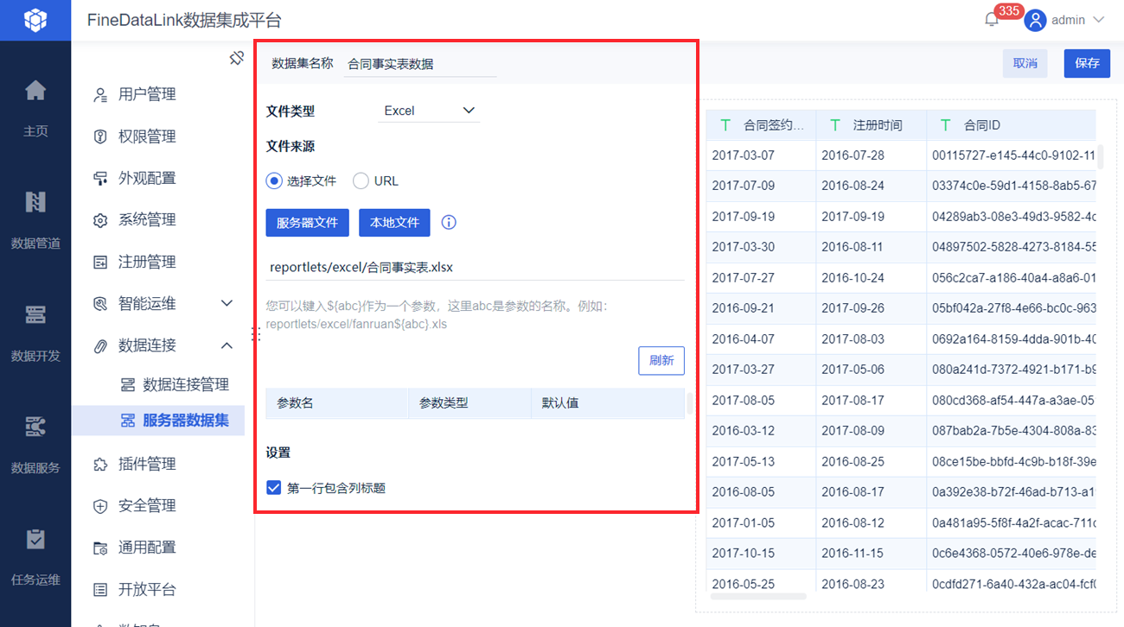Click the preview table horizontal scrollbar
The width and height of the screenshot is (1124, 627).
pos(758,596)
